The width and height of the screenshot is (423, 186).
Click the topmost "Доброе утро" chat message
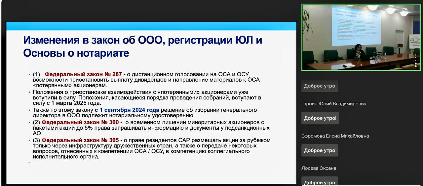tap(319, 86)
